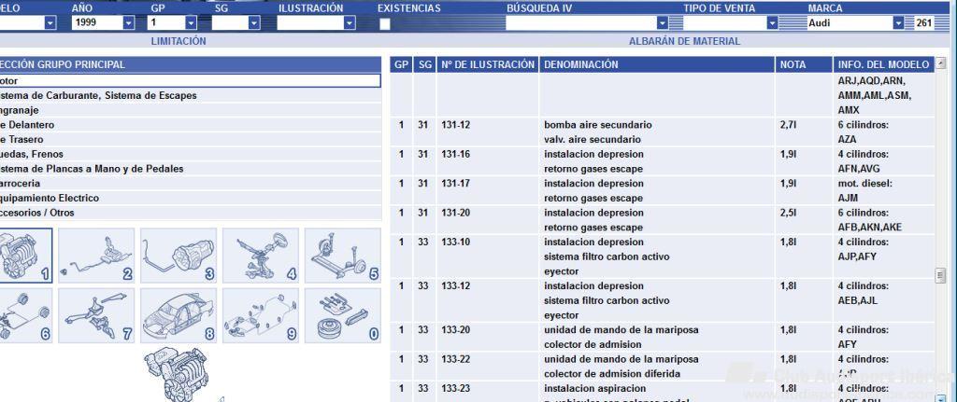
Task: Select the pedals and levers icon numbered 7
Action: [x=96, y=315]
